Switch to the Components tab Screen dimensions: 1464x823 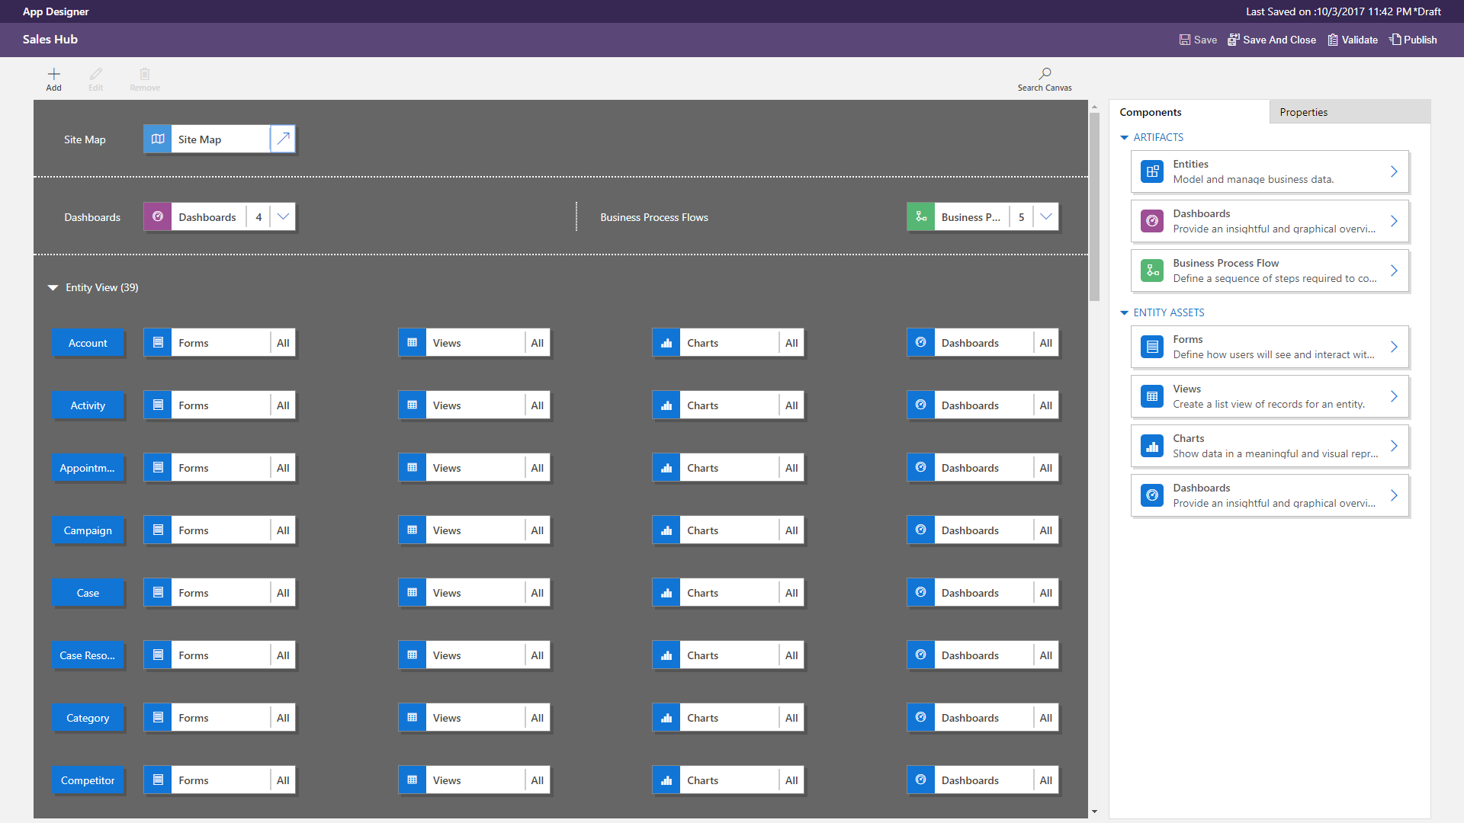pyautogui.click(x=1150, y=112)
